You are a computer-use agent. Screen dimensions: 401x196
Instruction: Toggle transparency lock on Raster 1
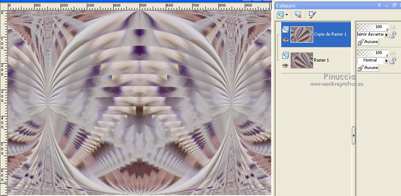click(x=393, y=61)
